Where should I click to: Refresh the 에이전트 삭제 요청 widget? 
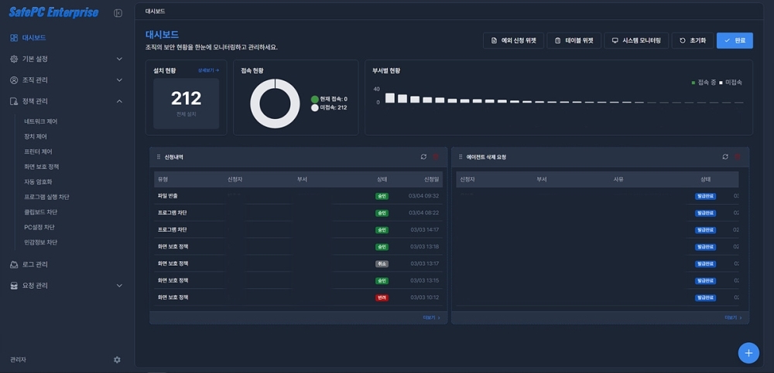coord(725,157)
